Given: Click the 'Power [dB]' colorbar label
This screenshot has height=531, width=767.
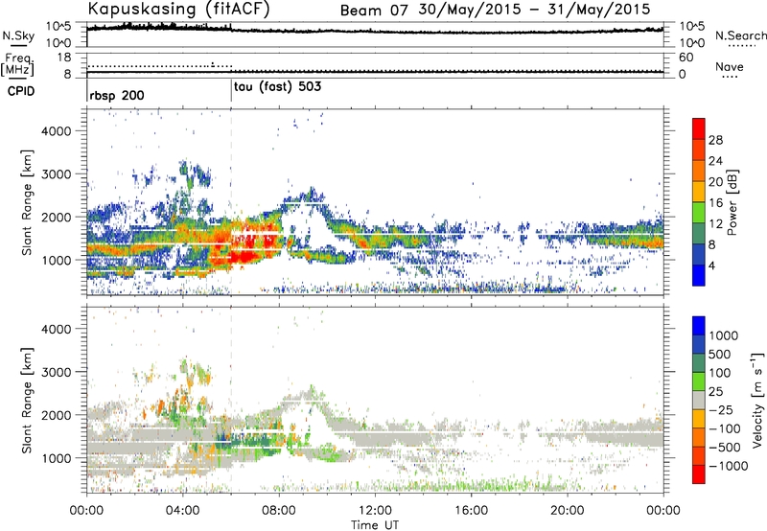Looking at the screenshot, I should click(732, 202).
